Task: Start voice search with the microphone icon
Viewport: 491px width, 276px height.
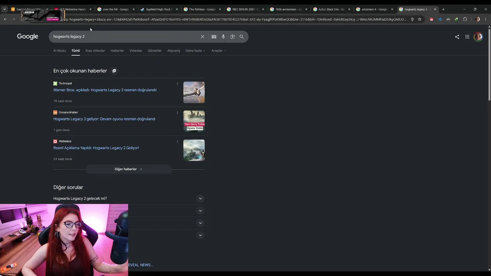Action: tap(223, 37)
